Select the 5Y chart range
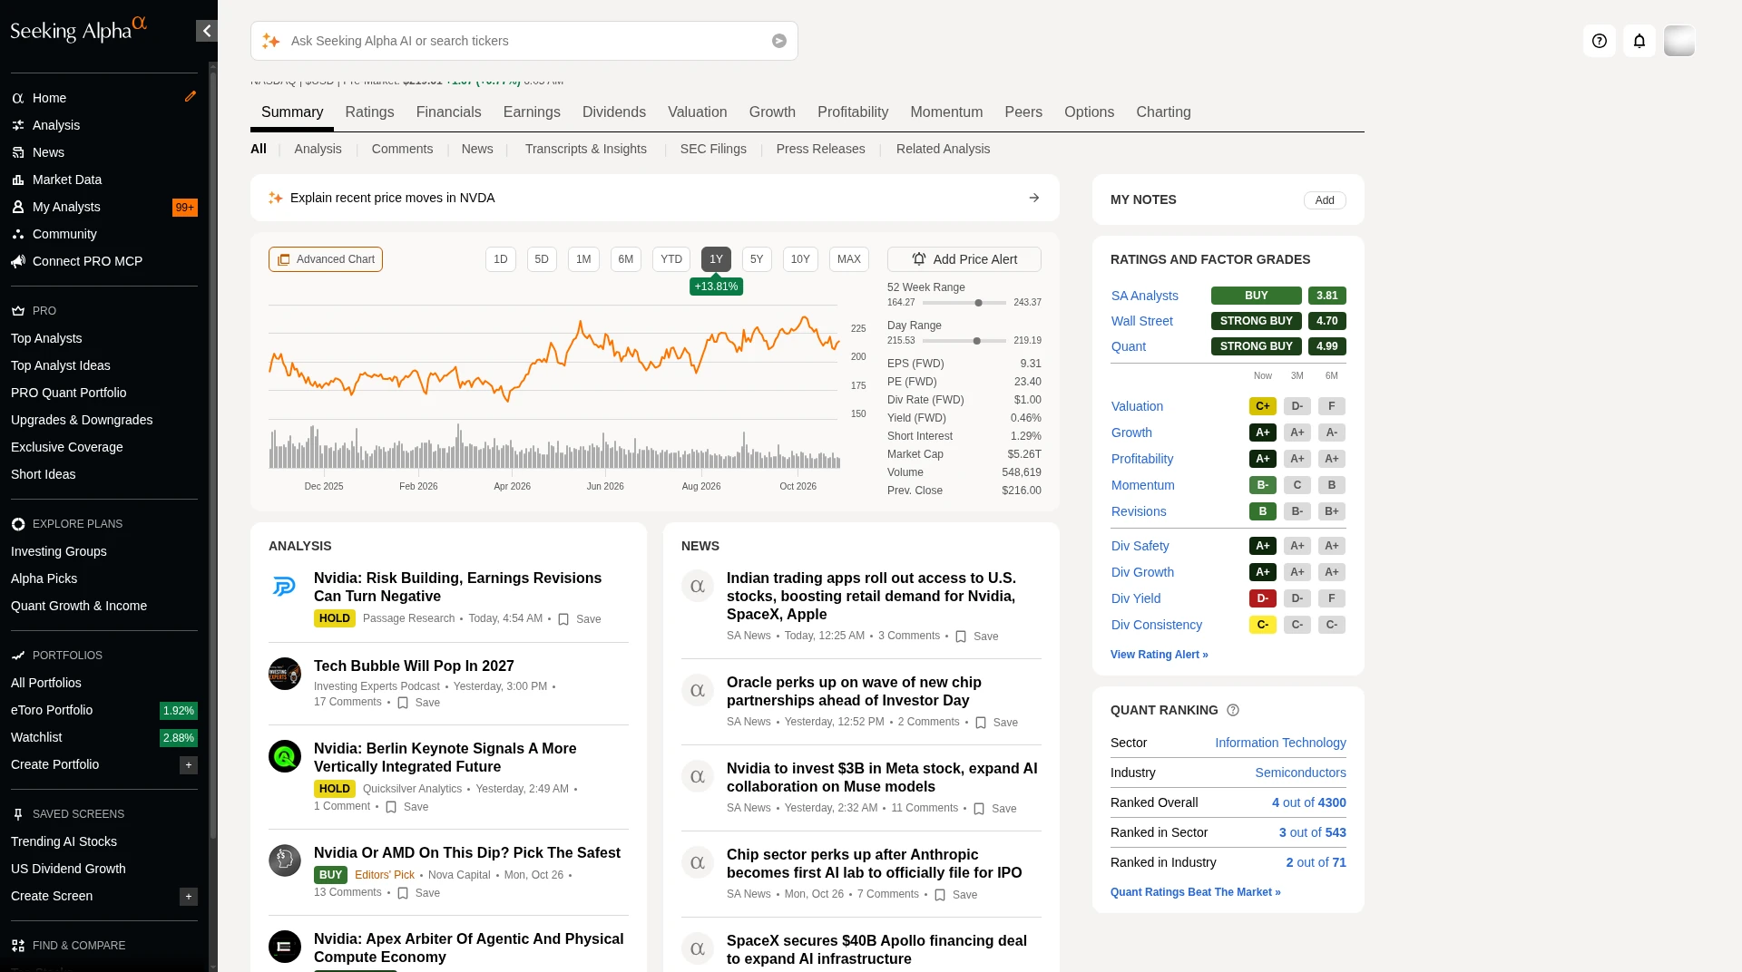 757,259
